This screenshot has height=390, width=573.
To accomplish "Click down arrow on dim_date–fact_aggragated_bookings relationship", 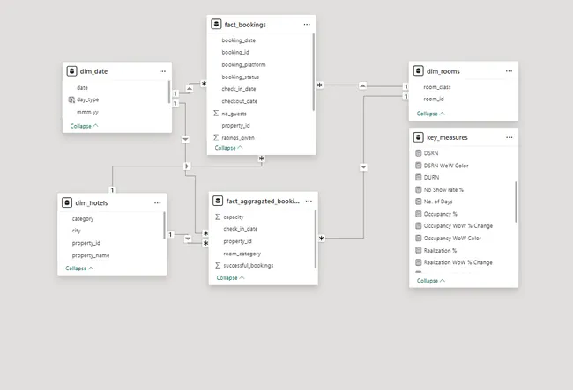I will click(x=185, y=139).
